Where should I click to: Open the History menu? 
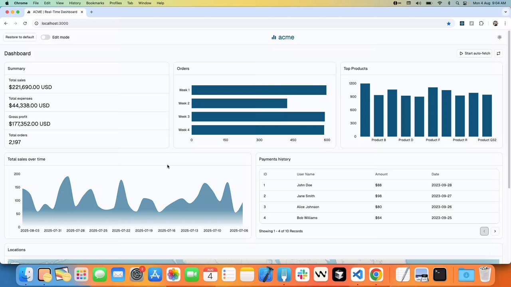click(x=75, y=3)
